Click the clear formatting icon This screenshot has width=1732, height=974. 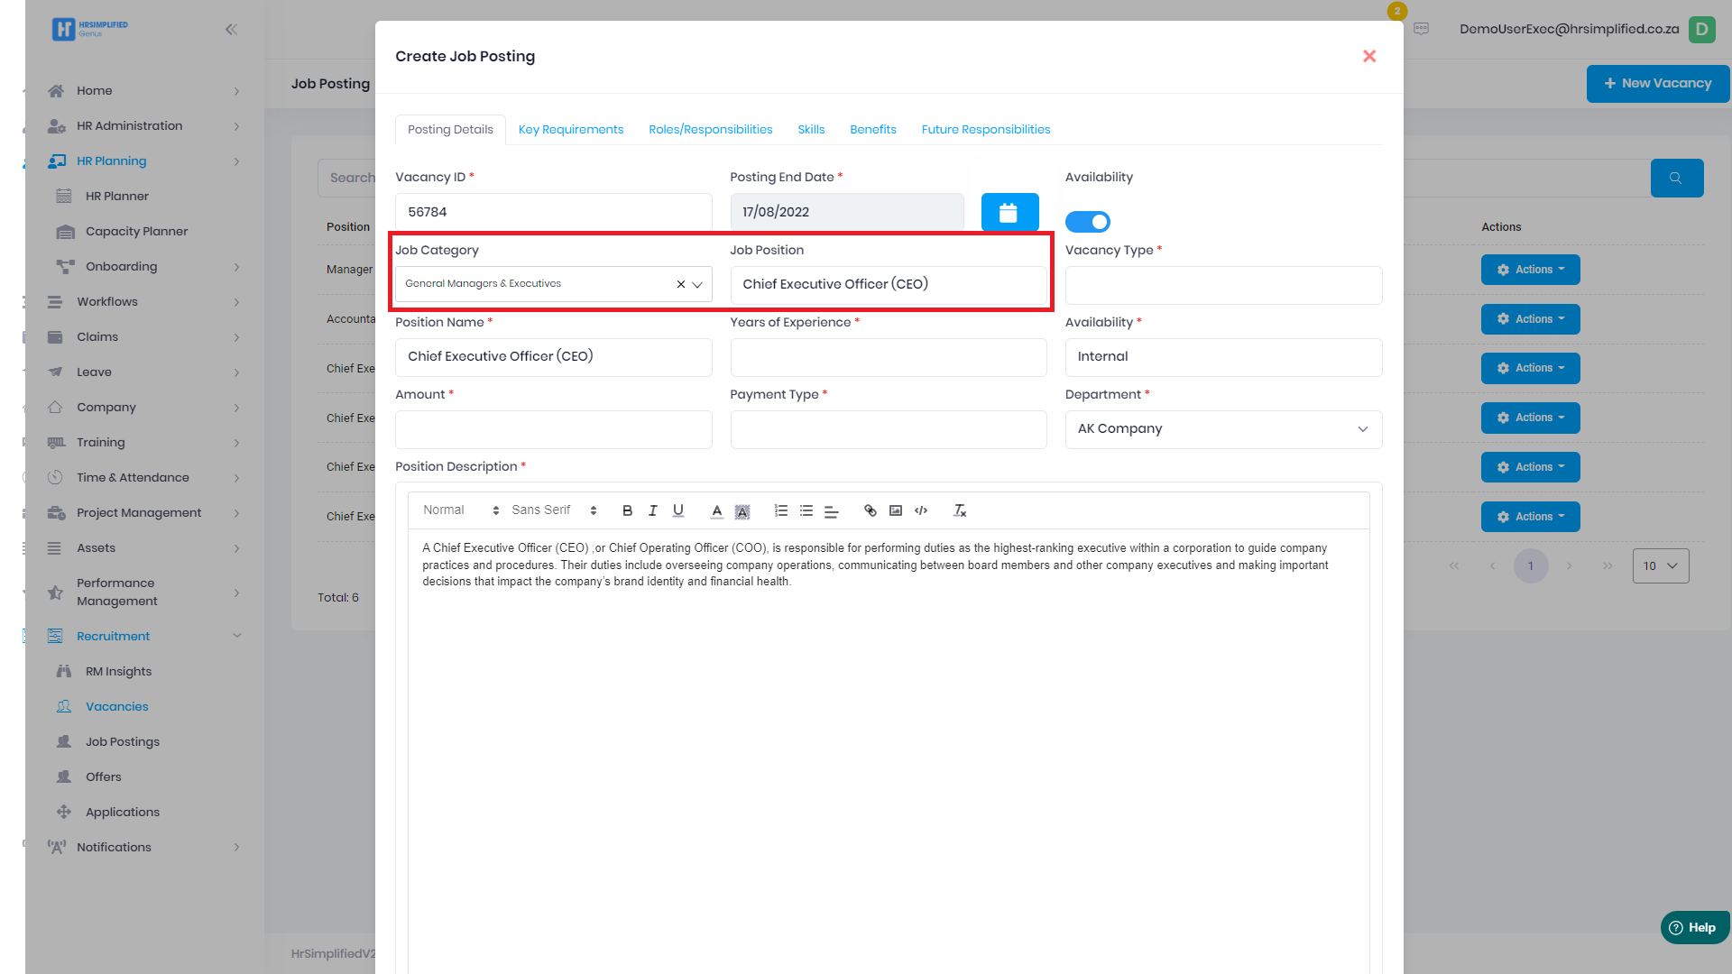pyautogui.click(x=960, y=510)
